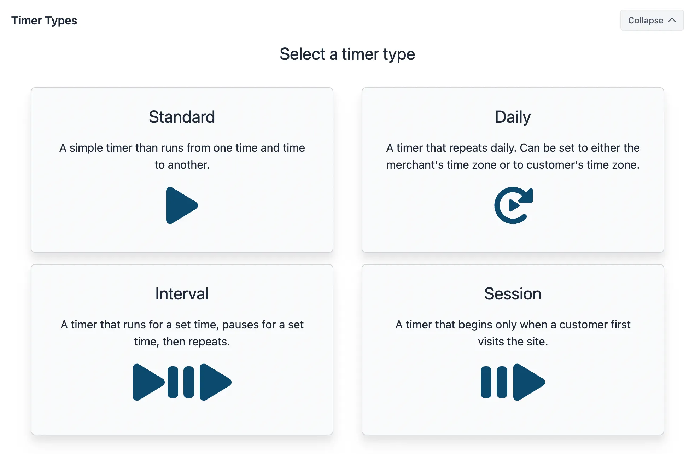Collapse the Timer Types section
The image size is (695, 454).
(x=652, y=20)
